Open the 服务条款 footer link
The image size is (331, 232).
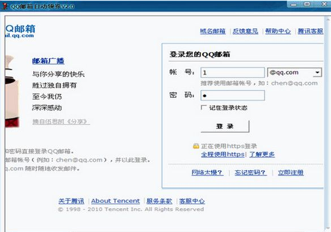[160, 201]
